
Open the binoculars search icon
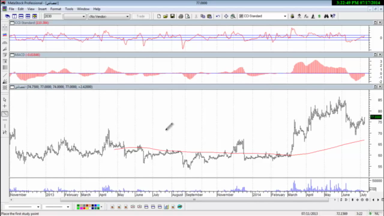coord(326,16)
